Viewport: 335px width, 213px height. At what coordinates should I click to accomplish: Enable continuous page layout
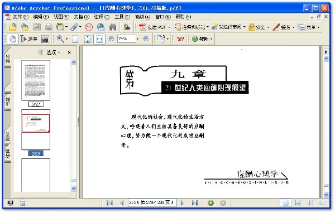(x=298, y=203)
